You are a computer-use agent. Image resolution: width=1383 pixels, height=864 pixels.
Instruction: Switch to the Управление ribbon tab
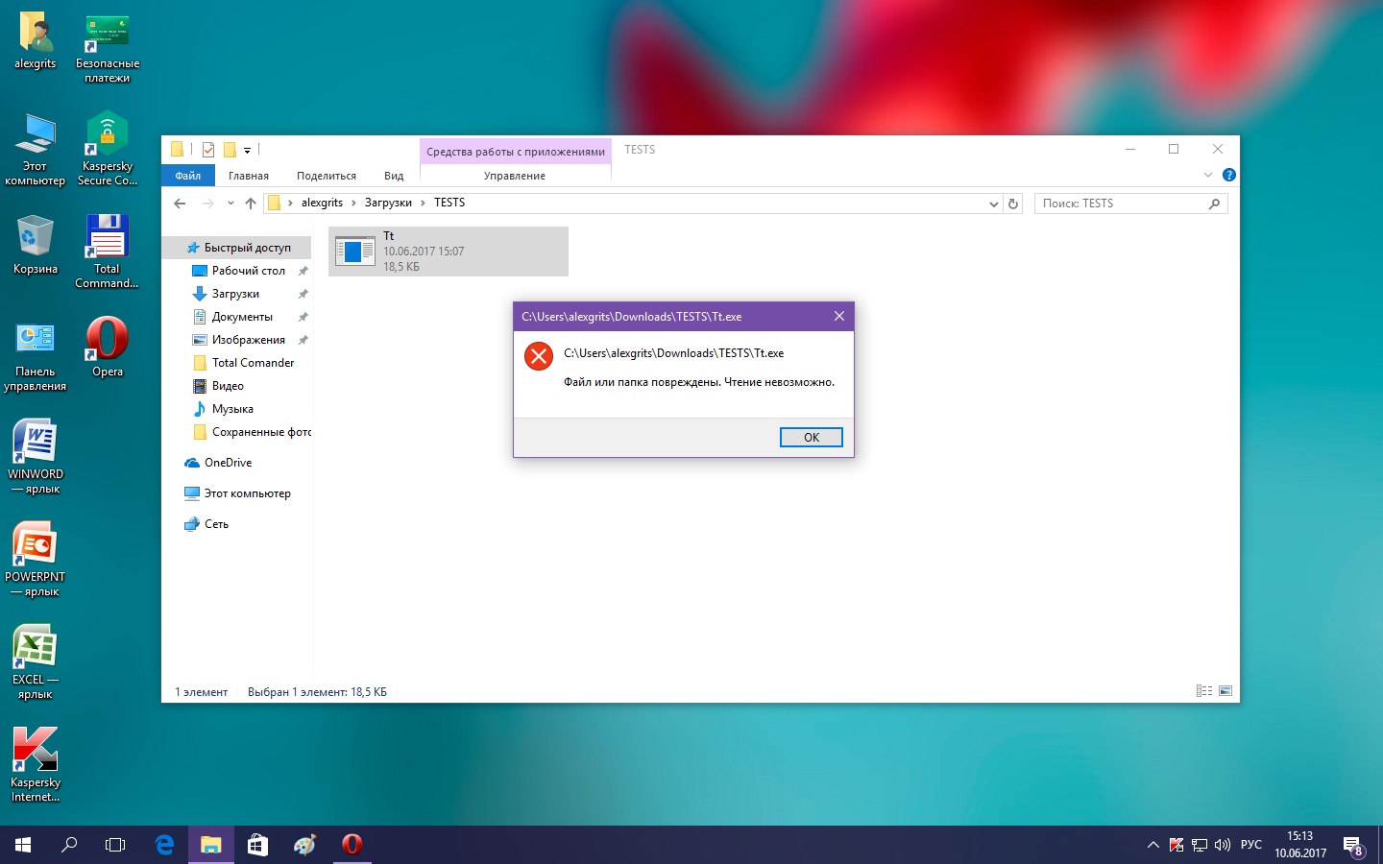pyautogui.click(x=515, y=176)
